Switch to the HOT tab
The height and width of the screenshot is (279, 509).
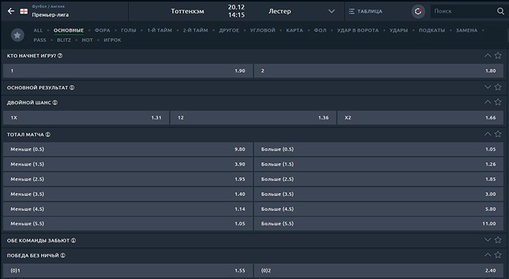pyautogui.click(x=88, y=40)
